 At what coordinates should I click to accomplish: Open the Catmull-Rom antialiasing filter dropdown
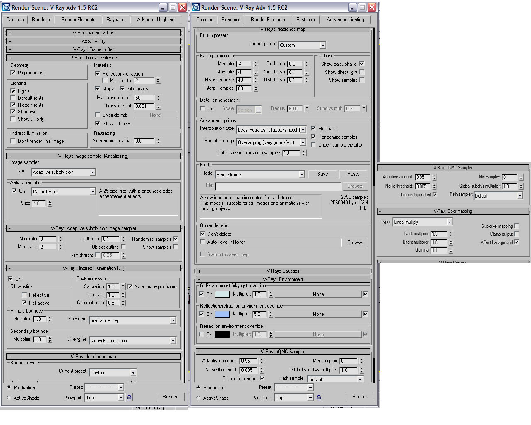[x=64, y=192]
